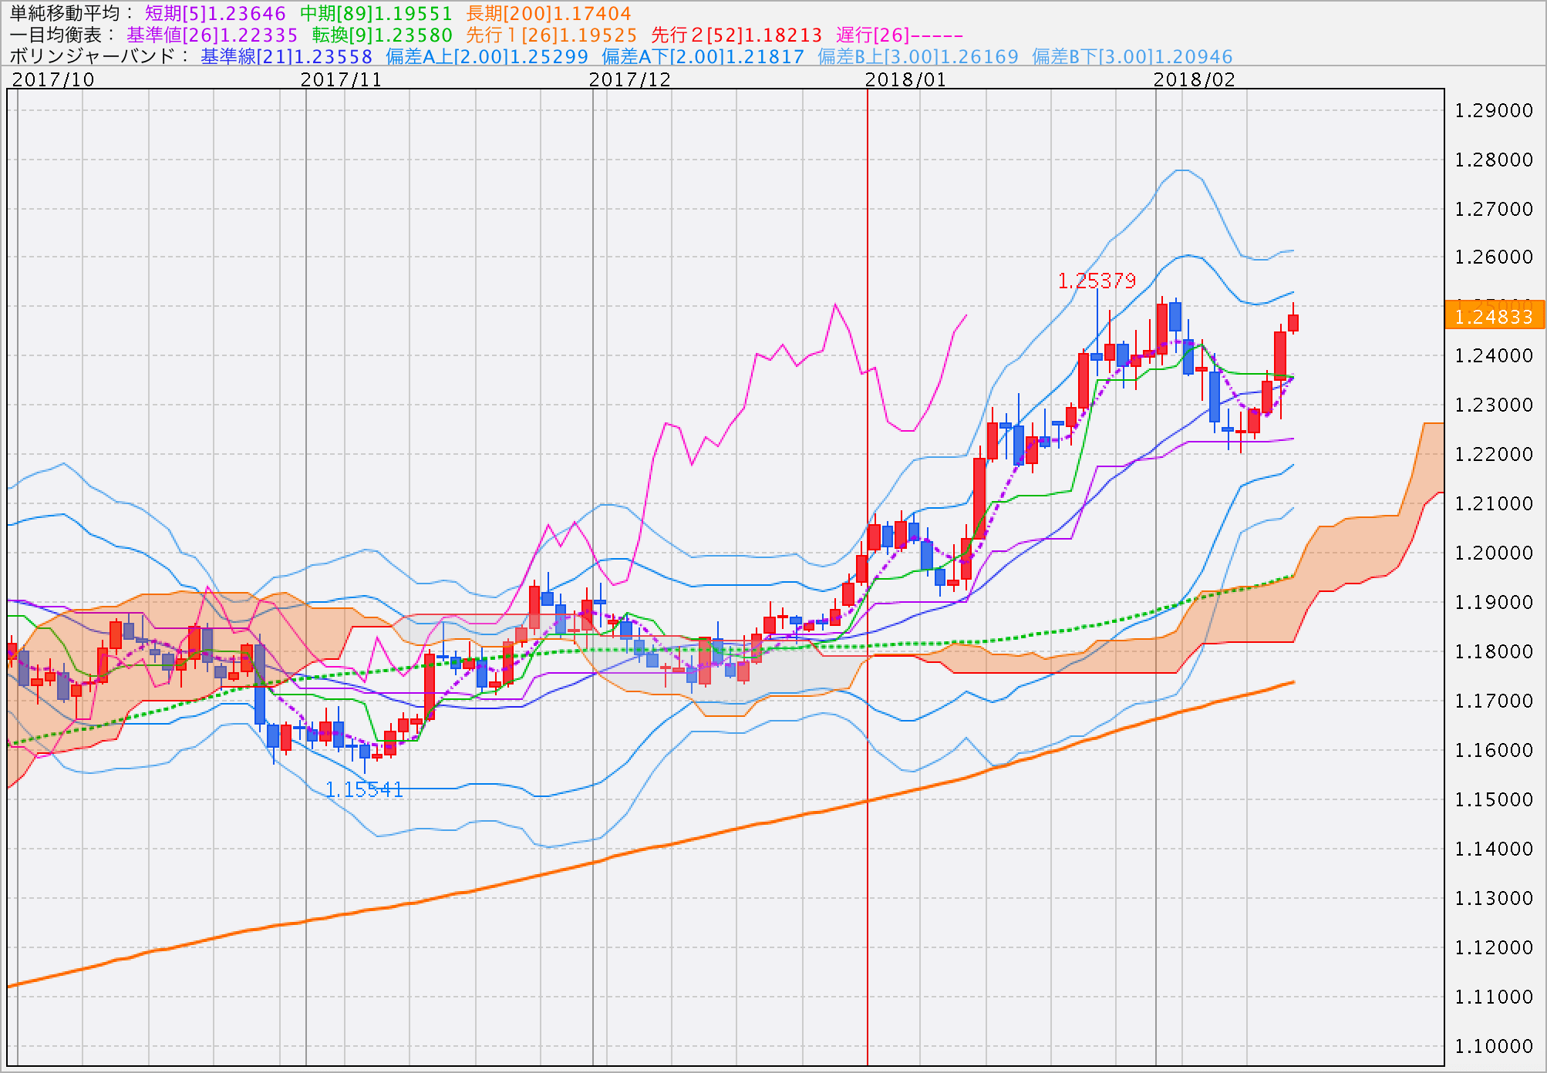Click the 偏差A下[2.00]1.21817 label
Viewport: 1547px width, 1073px height.
703,56
